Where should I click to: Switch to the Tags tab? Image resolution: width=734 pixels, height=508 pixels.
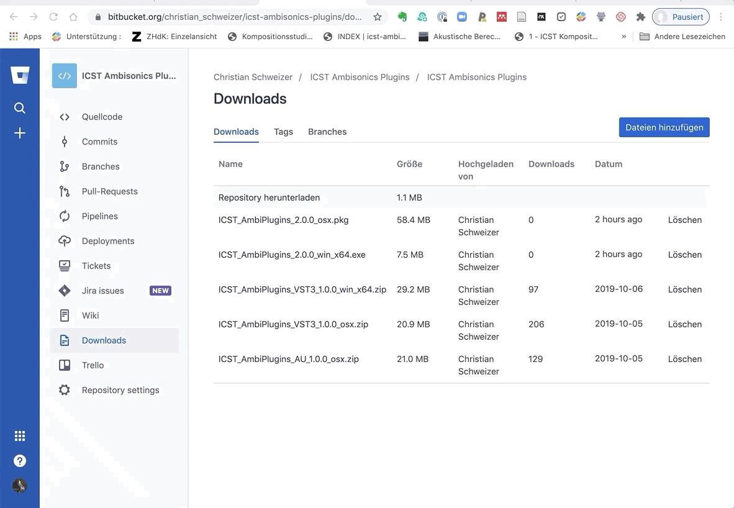pos(283,132)
